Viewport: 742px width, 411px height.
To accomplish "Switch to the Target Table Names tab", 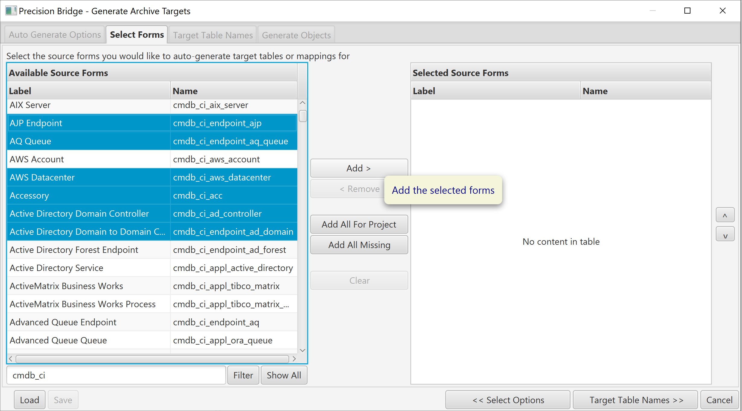I will tap(213, 35).
